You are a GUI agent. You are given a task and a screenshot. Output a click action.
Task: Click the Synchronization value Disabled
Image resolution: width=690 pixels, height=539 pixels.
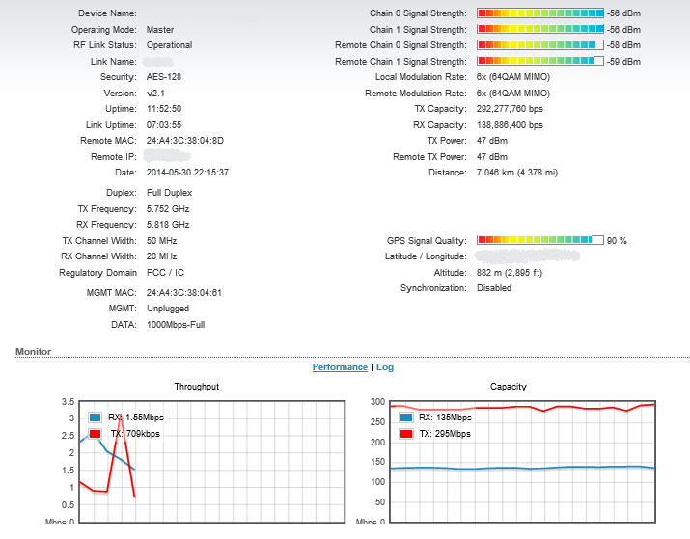tap(494, 288)
